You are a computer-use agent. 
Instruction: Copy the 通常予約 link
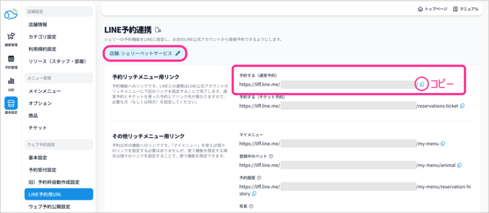point(422,84)
